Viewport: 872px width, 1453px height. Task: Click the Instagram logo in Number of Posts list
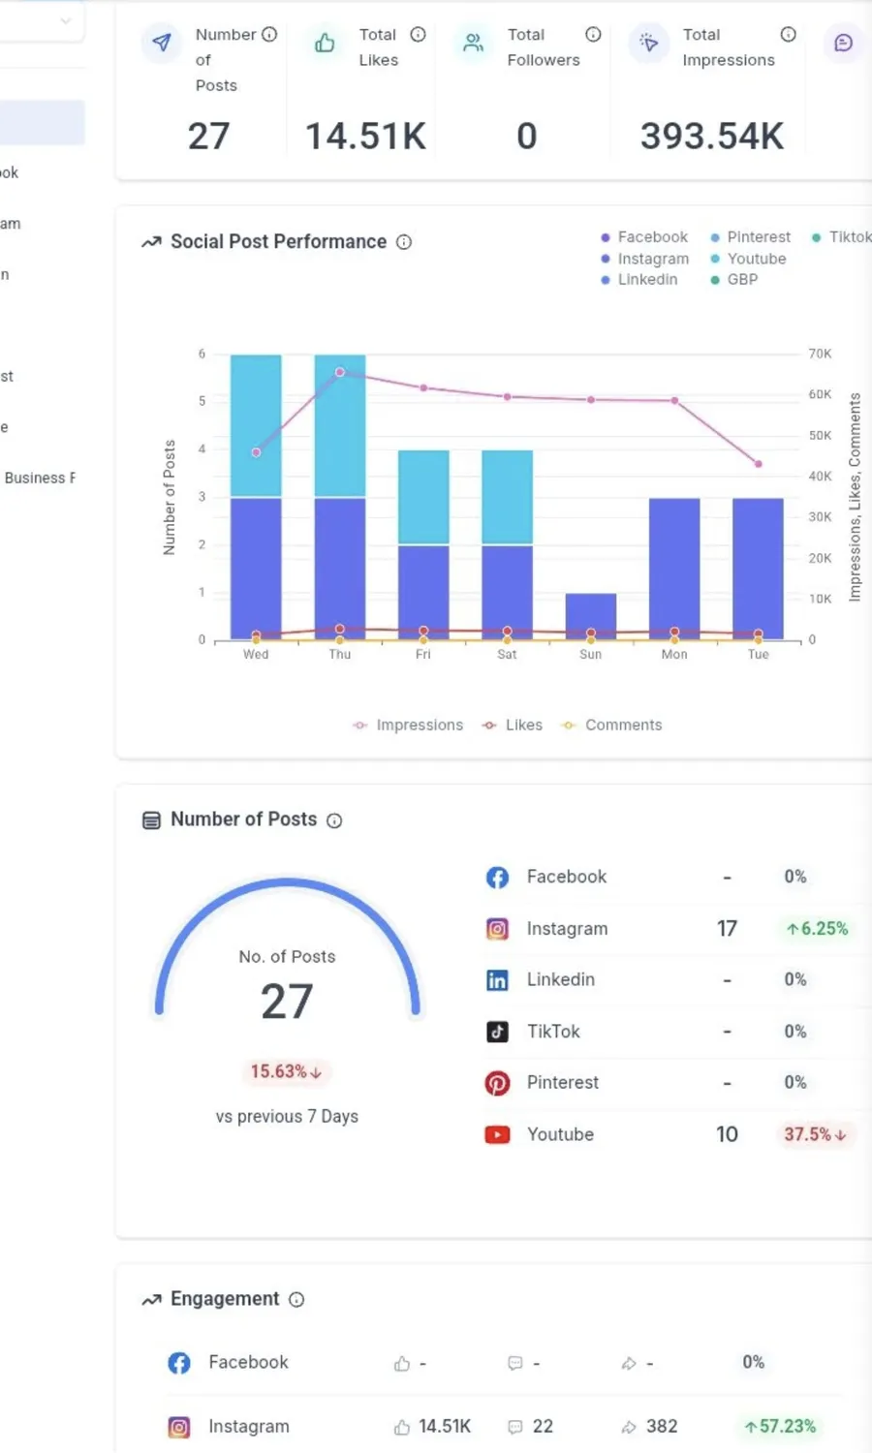coord(497,929)
